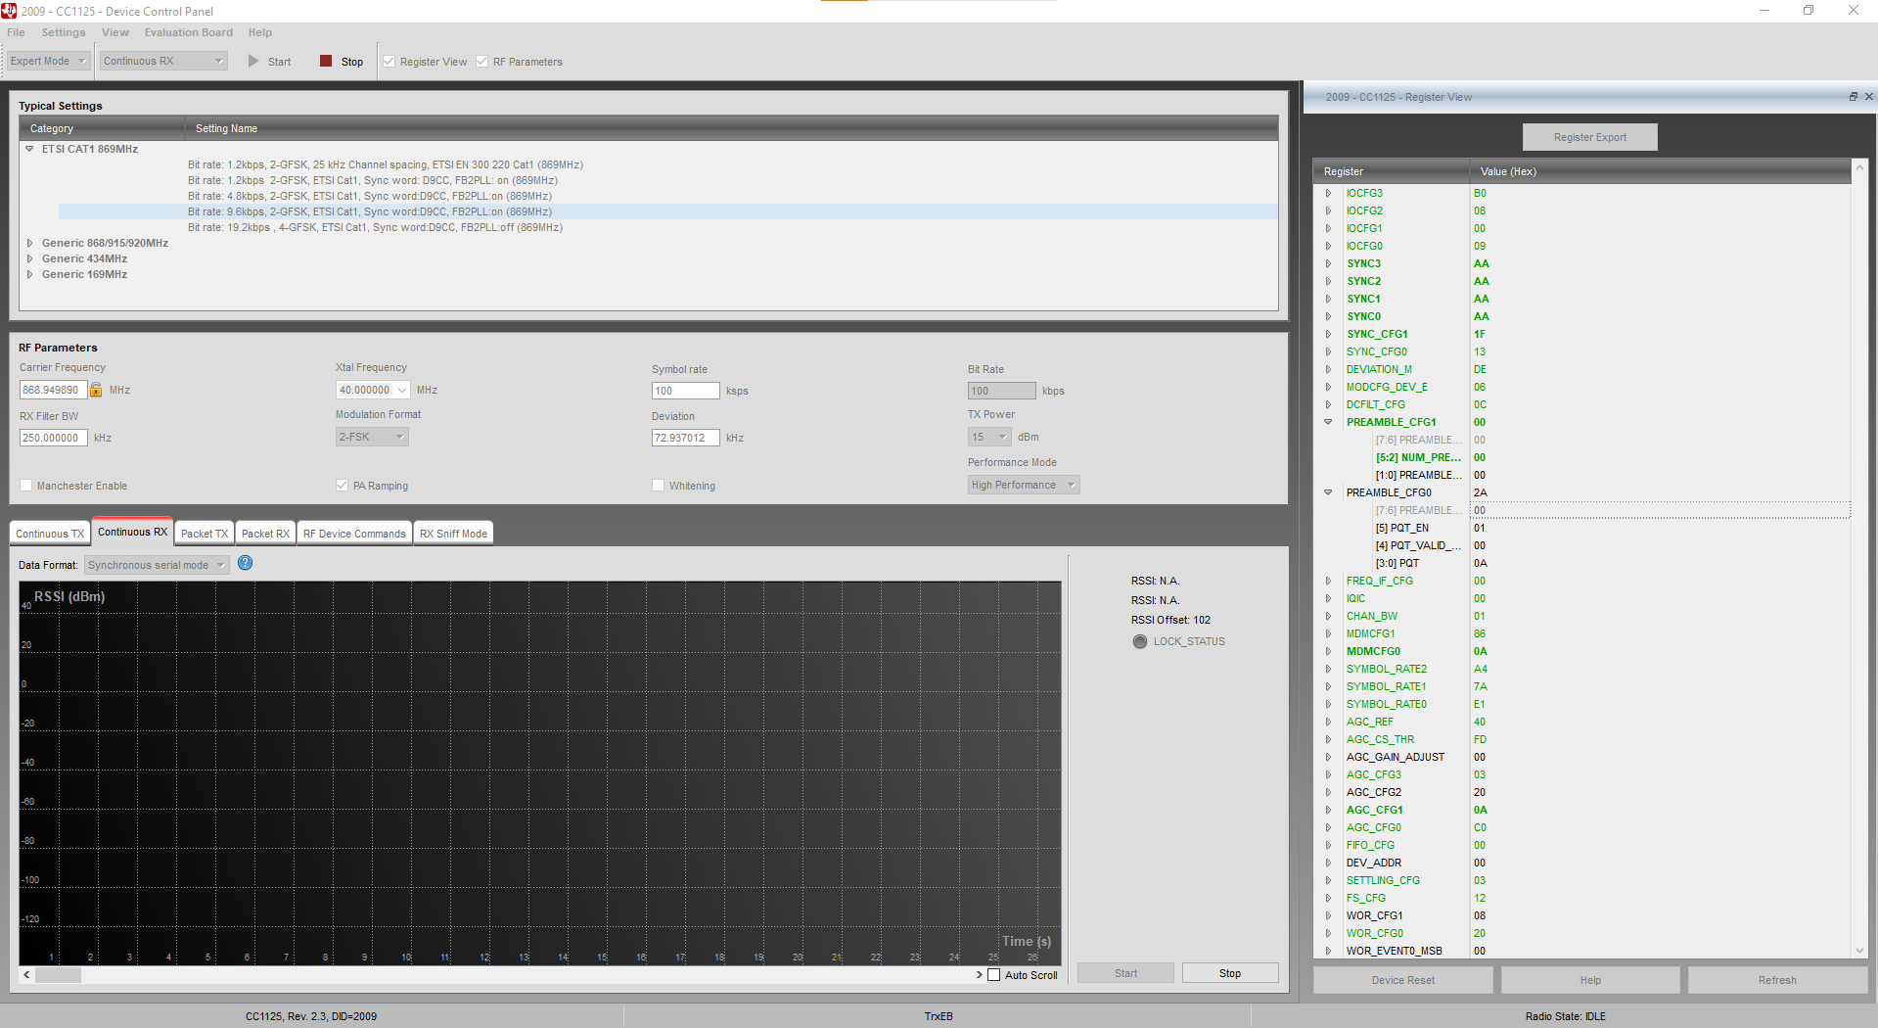Open TX Power dropdown
The height and width of the screenshot is (1028, 1878).
(988, 437)
